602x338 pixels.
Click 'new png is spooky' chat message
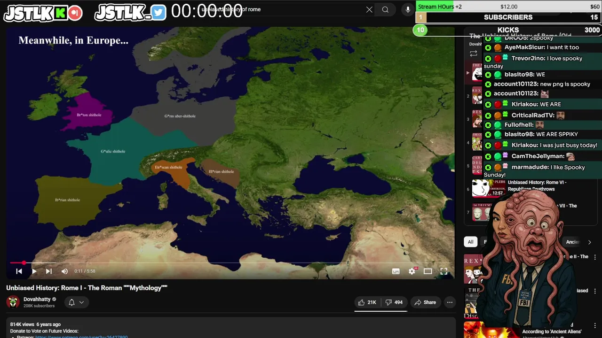pos(565,84)
